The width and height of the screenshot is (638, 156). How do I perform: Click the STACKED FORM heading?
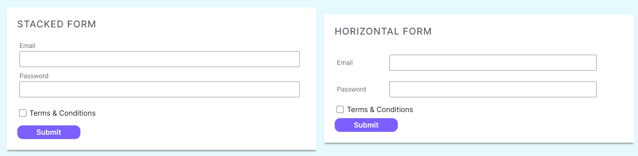click(x=57, y=24)
